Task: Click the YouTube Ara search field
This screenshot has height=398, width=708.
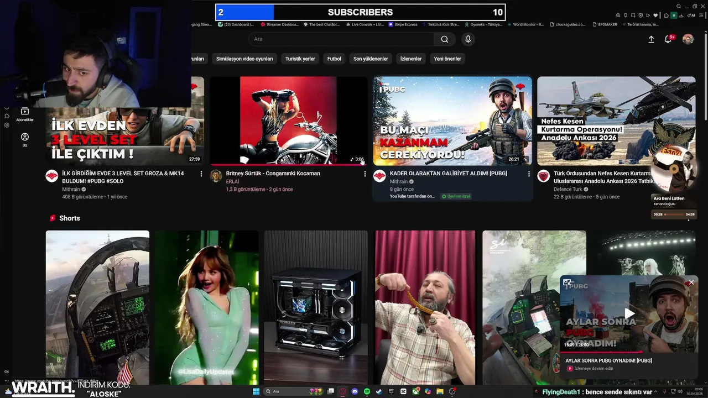Action: 341,39
